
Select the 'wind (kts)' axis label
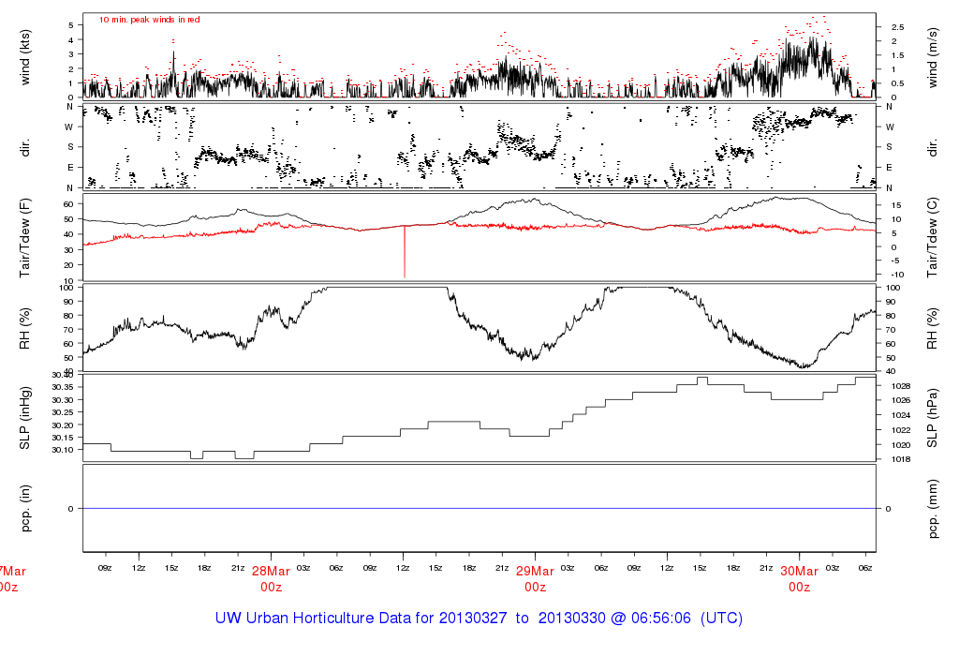pyautogui.click(x=25, y=58)
